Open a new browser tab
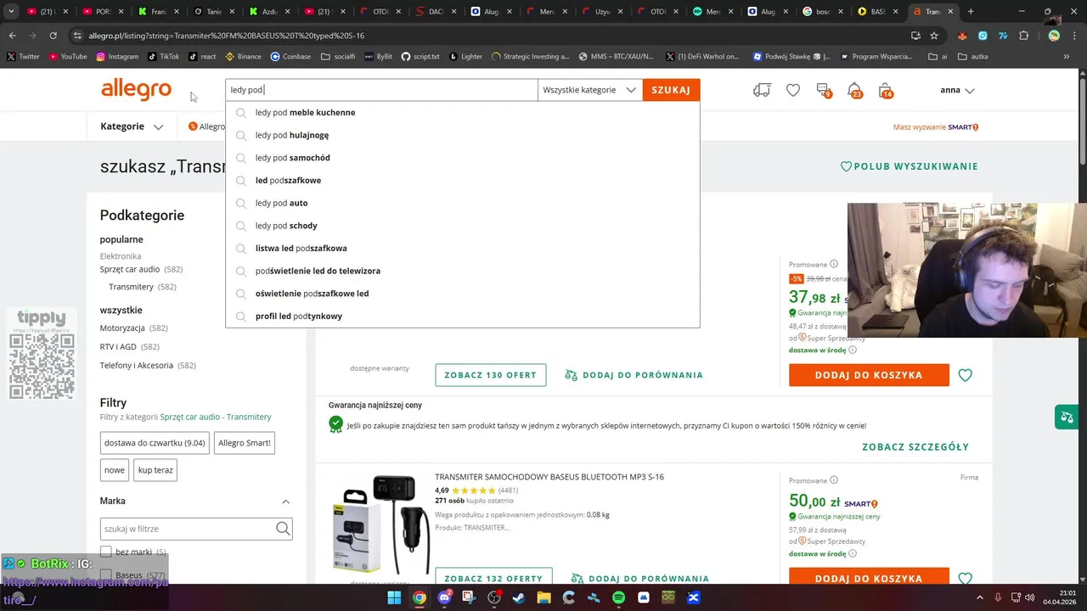Image resolution: width=1087 pixels, height=611 pixels. click(x=971, y=12)
